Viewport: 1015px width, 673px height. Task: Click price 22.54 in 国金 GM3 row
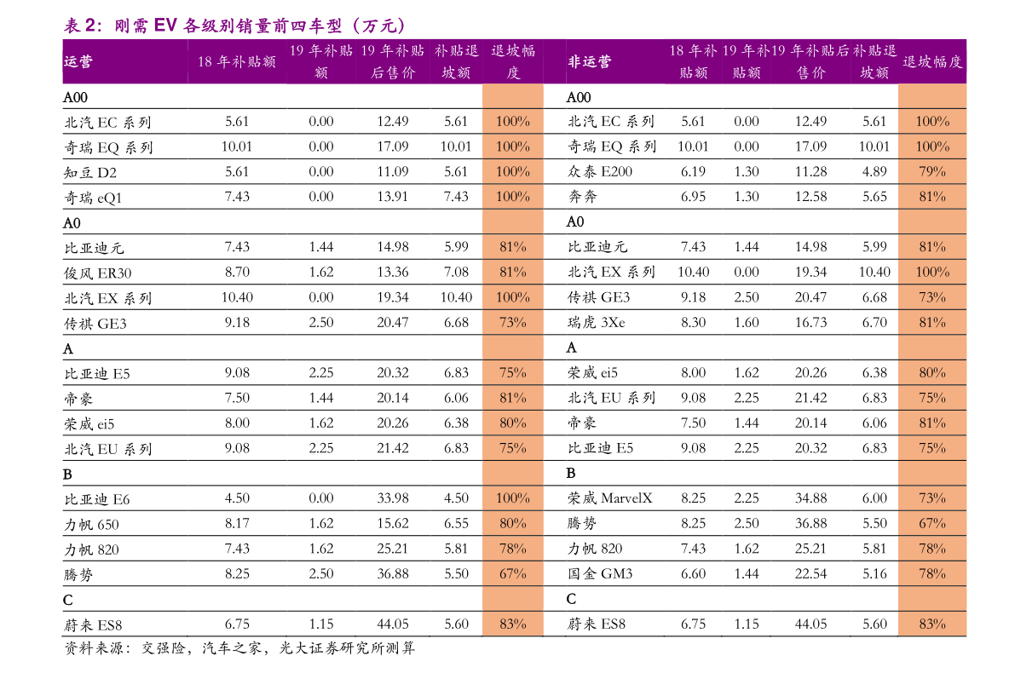(810, 574)
